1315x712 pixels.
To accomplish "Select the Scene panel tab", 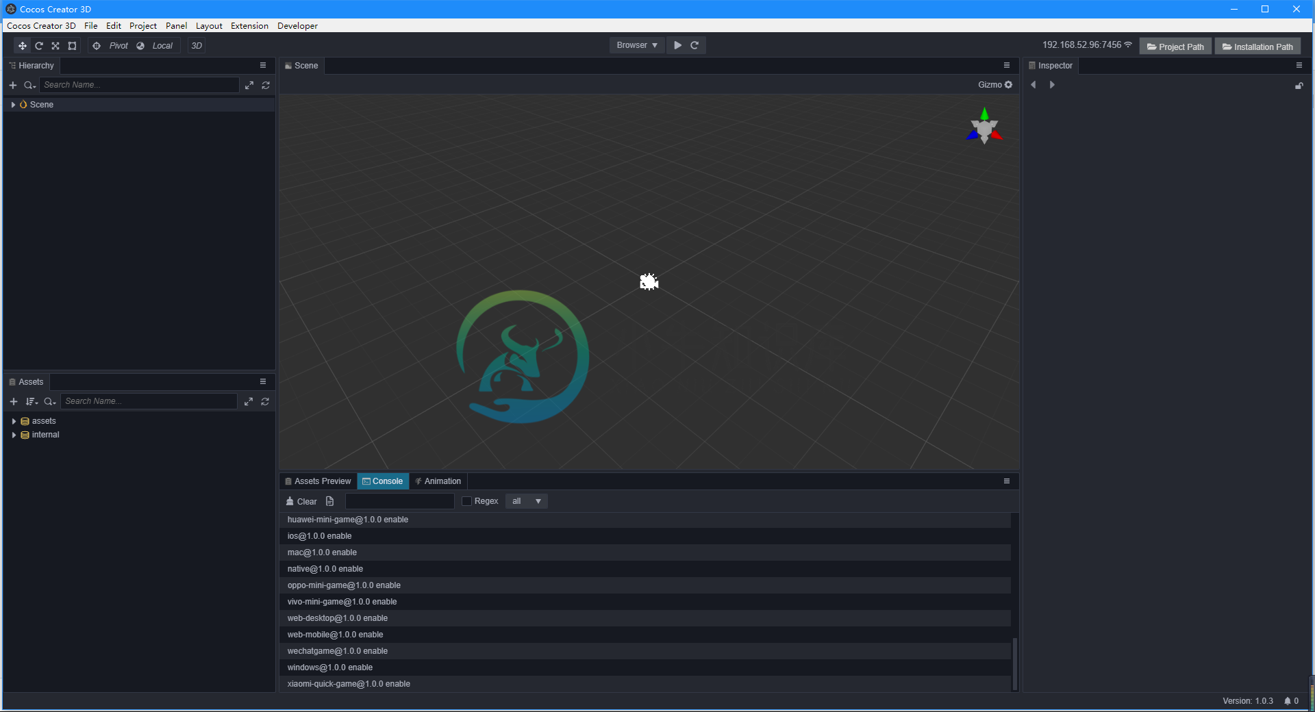I will (302, 66).
